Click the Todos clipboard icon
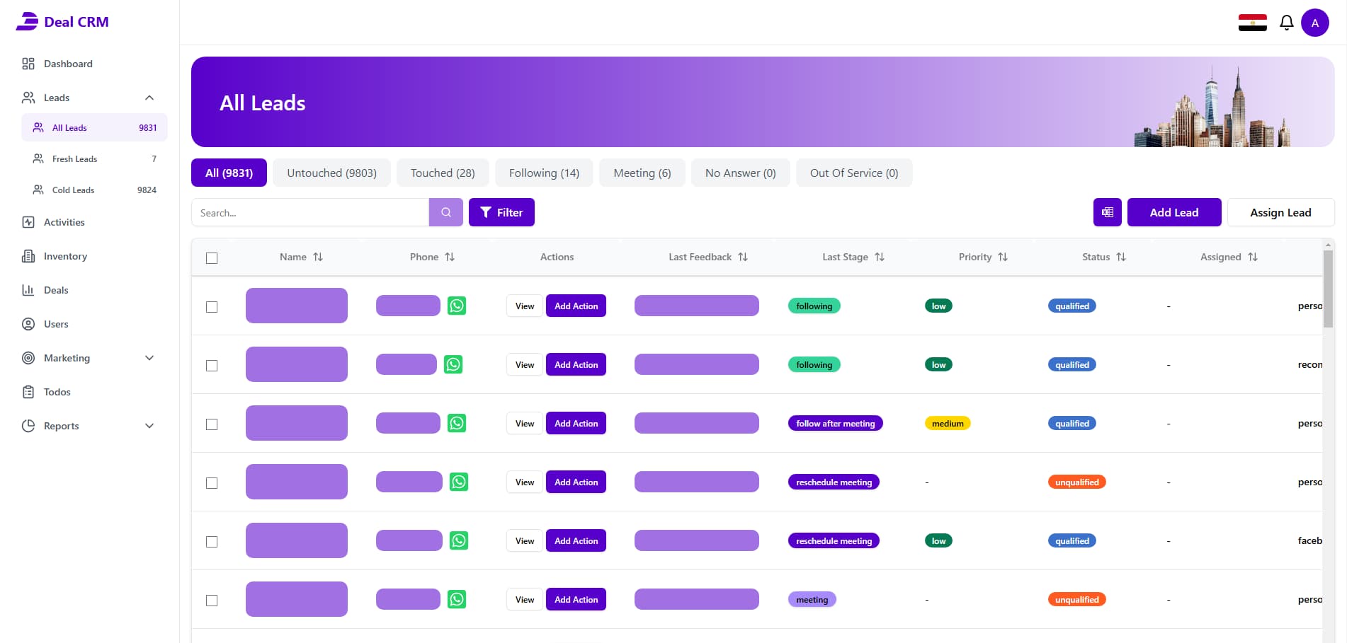 pyautogui.click(x=28, y=392)
